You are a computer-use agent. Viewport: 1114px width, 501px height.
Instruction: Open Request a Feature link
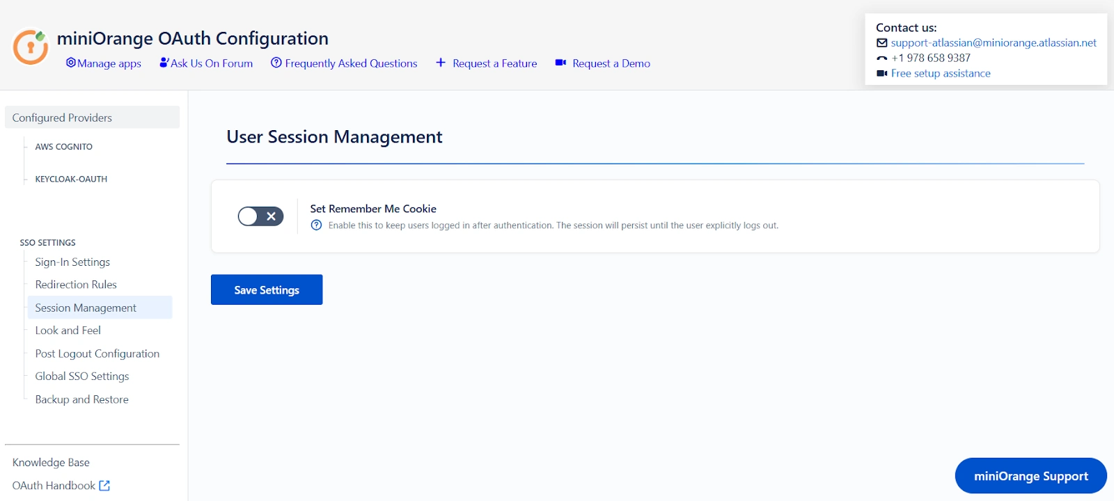coord(495,63)
